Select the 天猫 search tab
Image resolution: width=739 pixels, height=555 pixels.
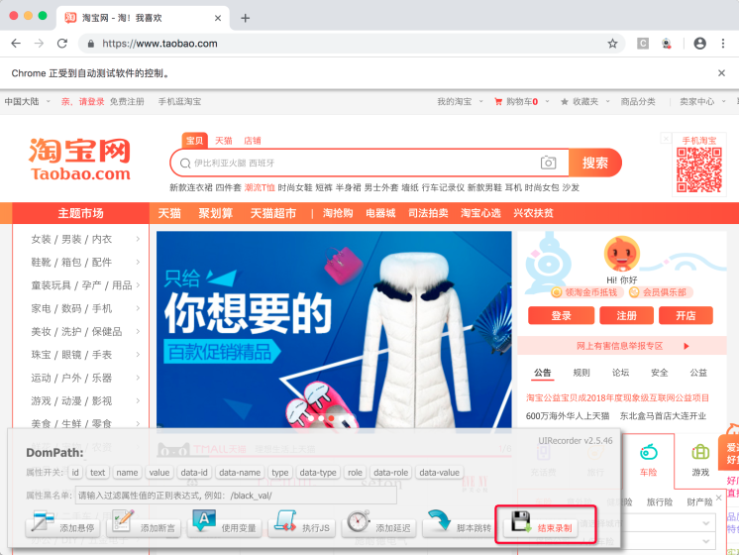tap(224, 141)
